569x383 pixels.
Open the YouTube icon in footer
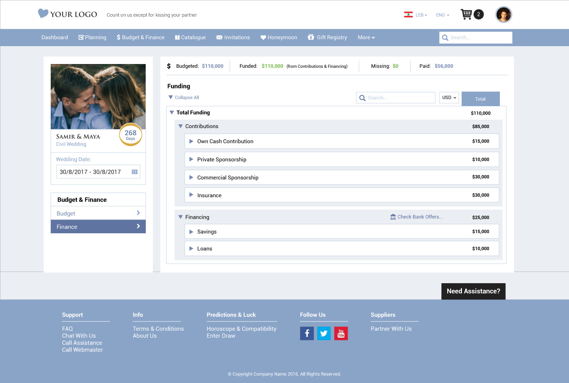341,334
